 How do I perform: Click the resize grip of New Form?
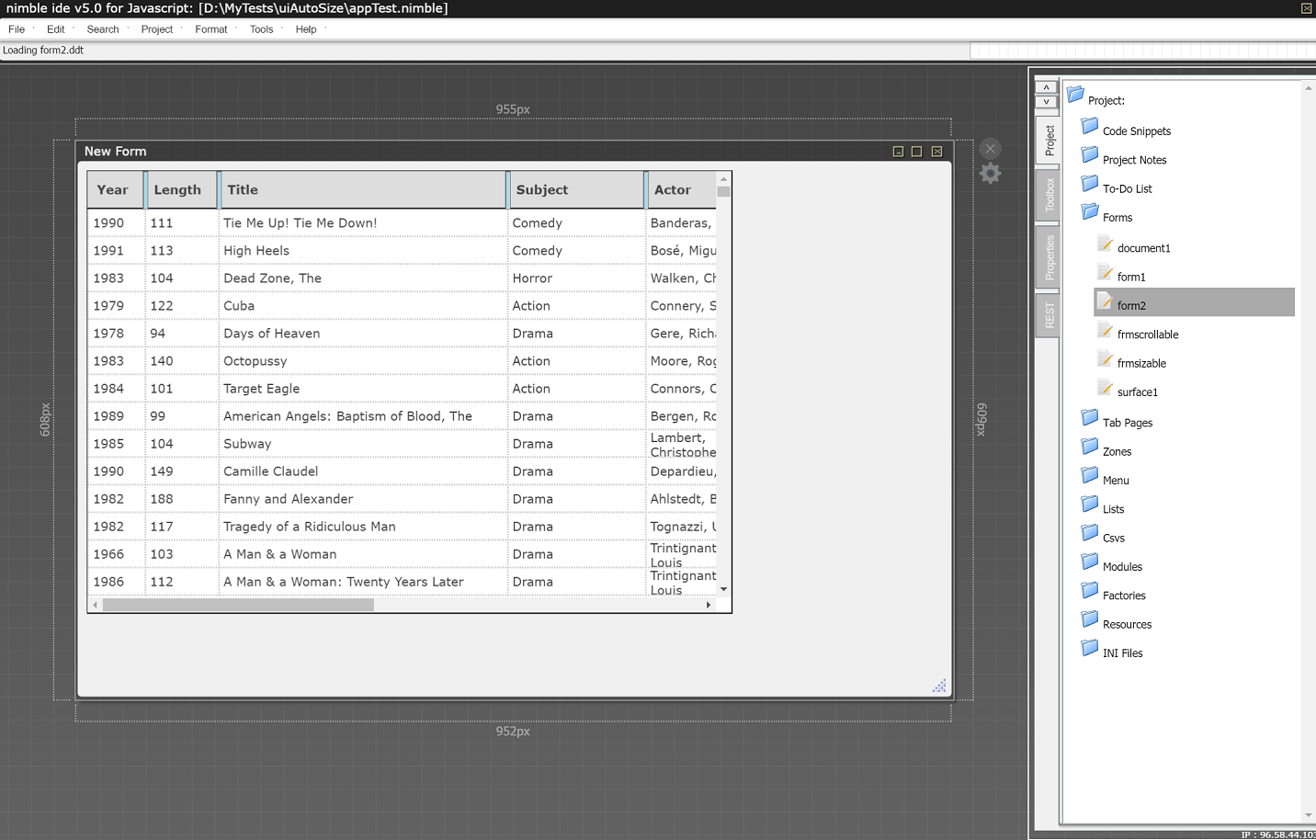(x=939, y=686)
